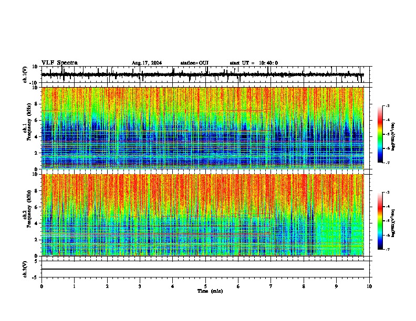Viewport: 416px width, 321px height.
Task: Click the "-7" tick on ch.2 colorbar
Action: (388, 250)
